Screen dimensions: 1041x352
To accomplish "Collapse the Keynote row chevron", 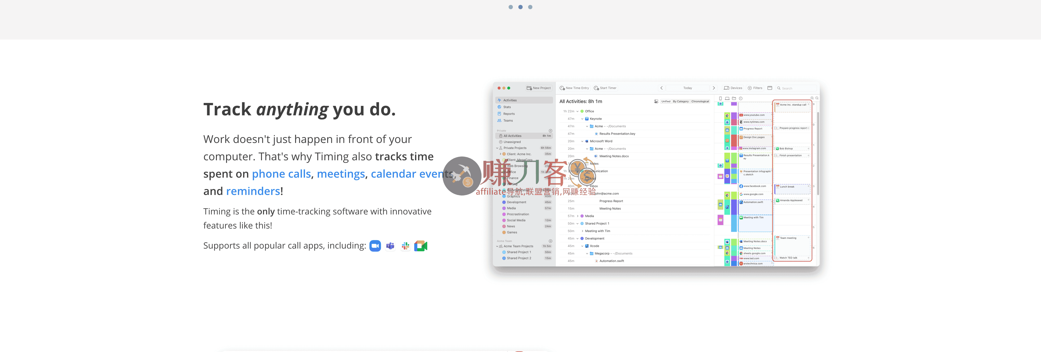I will click(x=582, y=119).
